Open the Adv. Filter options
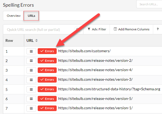The width and height of the screenshot is (162, 114). point(97,29)
